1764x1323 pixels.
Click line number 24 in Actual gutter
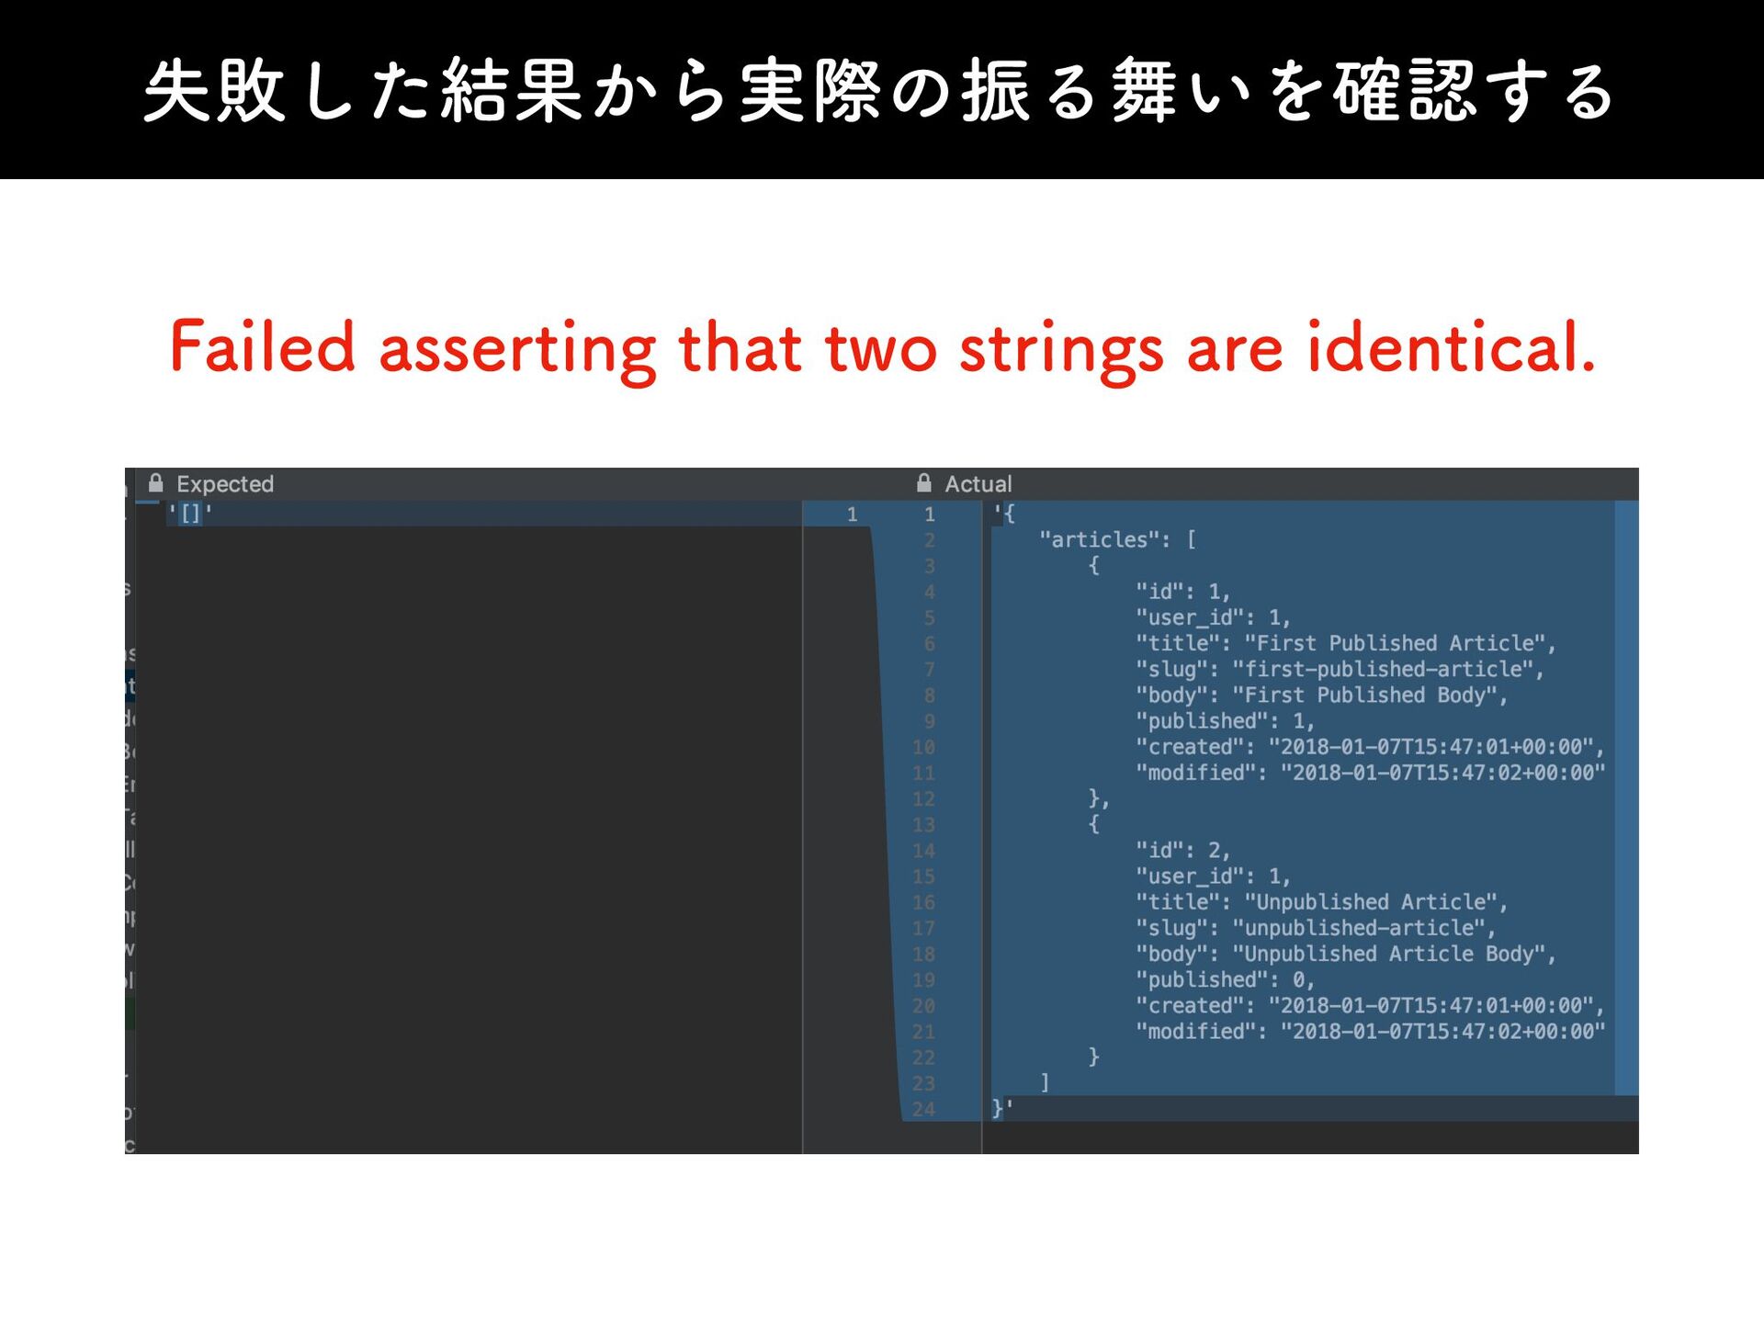[923, 1109]
